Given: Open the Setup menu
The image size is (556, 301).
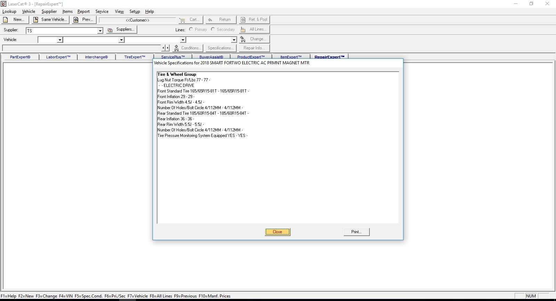Looking at the screenshot, I should click(134, 11).
